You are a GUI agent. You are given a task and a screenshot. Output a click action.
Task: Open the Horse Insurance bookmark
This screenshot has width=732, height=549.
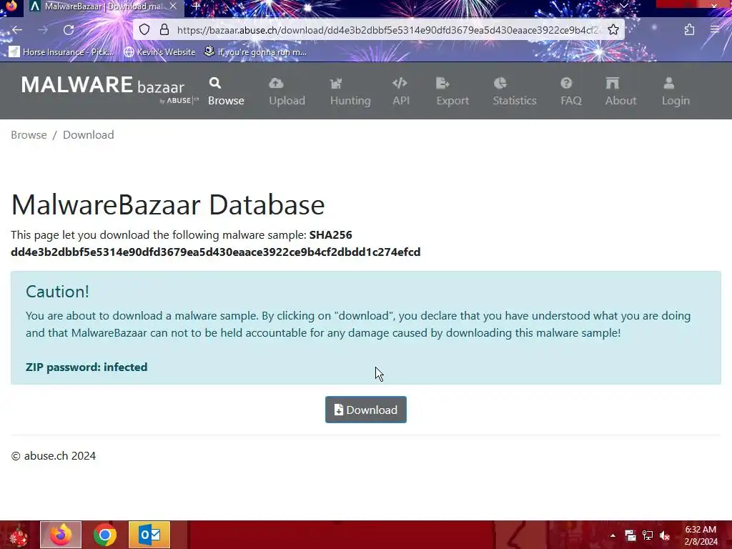[61, 51]
